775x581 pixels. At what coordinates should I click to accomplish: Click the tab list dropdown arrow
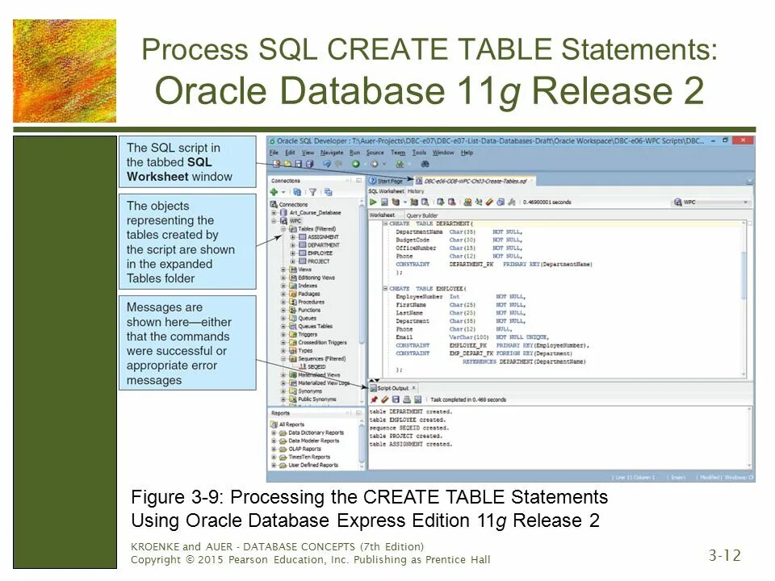pyautogui.click(x=750, y=182)
